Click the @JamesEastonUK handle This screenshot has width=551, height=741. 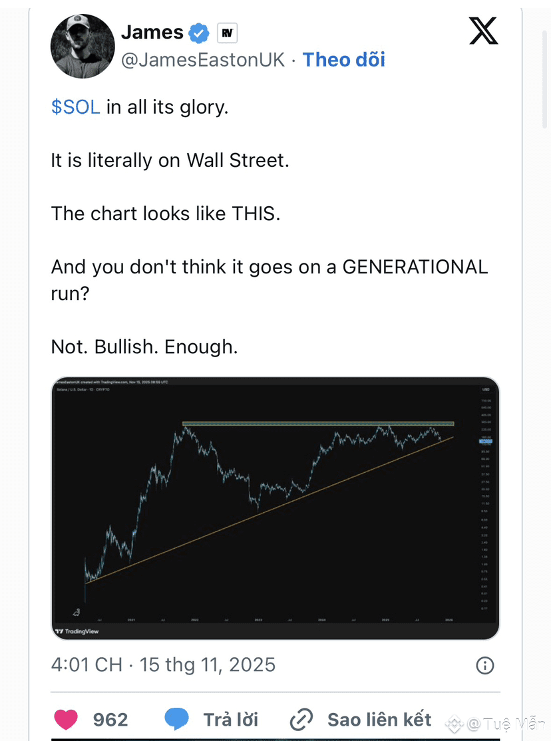202,60
